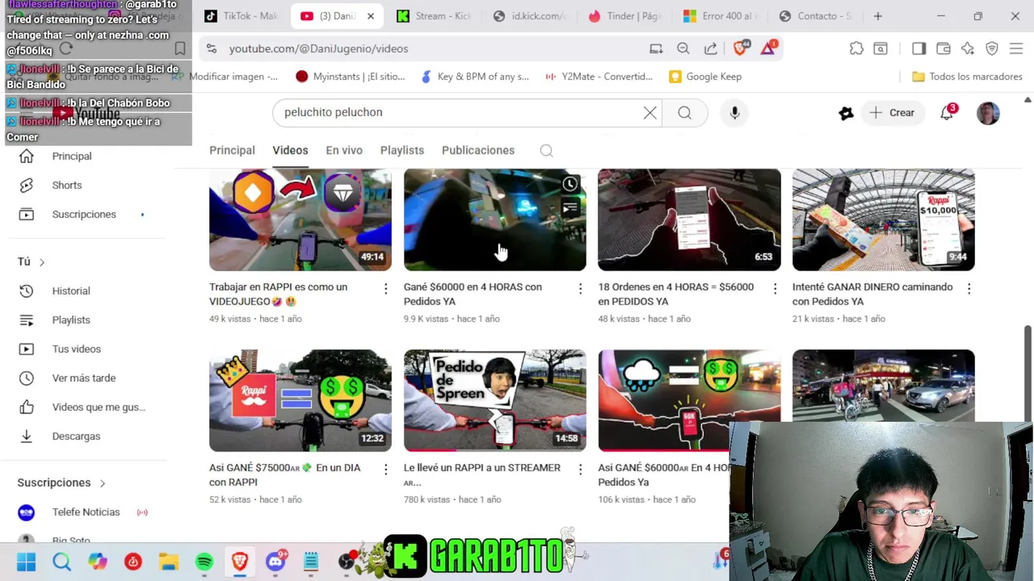Play 18 Ordenes en 4 HORAS thumbnail
1034x581 pixels.
click(x=689, y=219)
